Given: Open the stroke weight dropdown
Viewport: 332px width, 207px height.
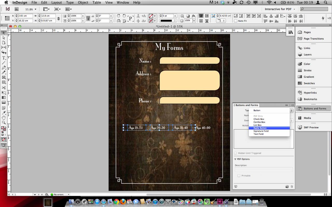Looking at the screenshot, I should pos(175,16).
